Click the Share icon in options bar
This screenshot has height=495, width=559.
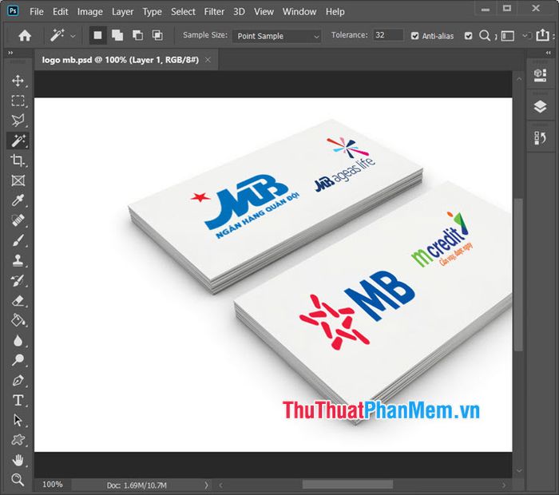pos(542,35)
